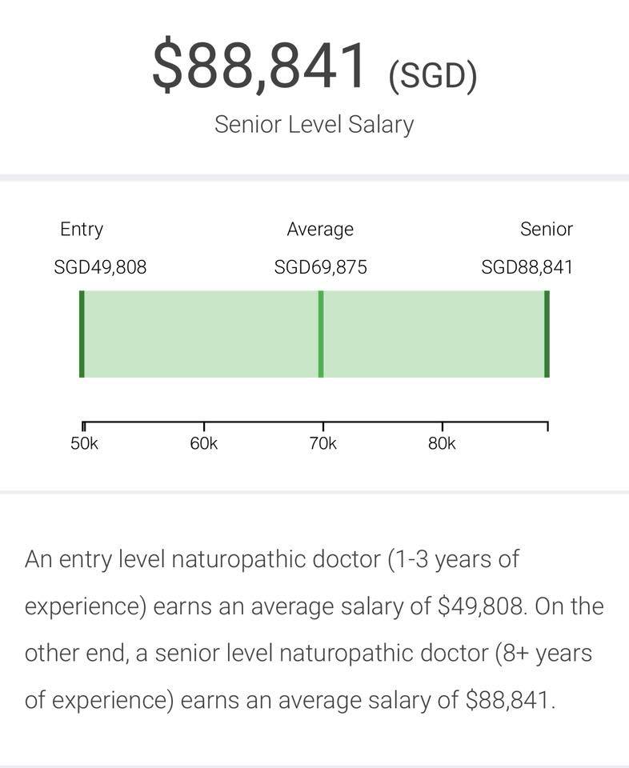
Task: Click the 60k axis tick label
Action: point(204,443)
